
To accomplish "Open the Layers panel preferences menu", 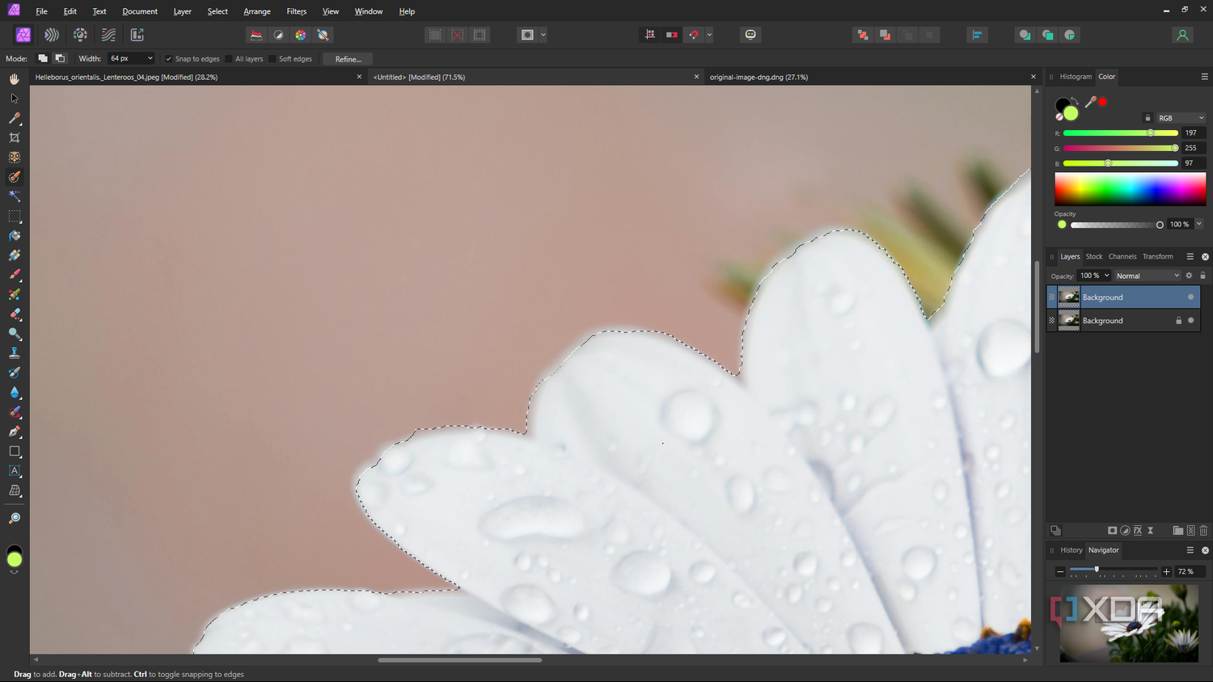I will (1190, 256).
